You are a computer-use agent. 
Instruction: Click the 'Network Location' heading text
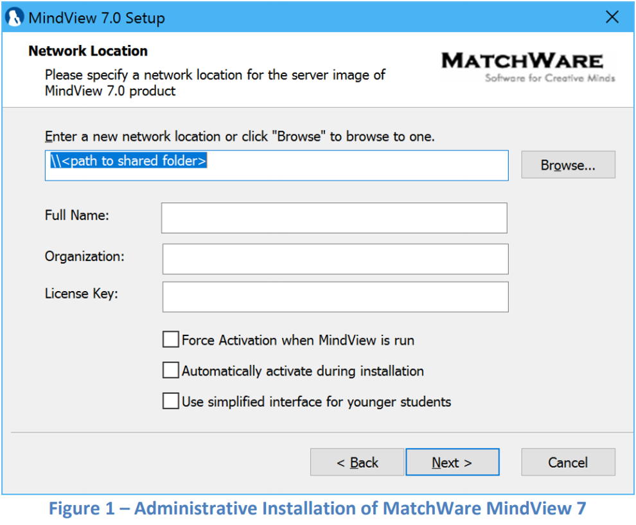(88, 51)
